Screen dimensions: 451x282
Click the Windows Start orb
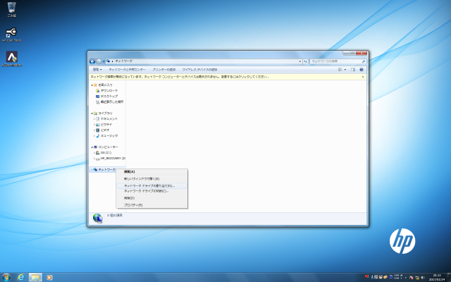[x=6, y=276]
